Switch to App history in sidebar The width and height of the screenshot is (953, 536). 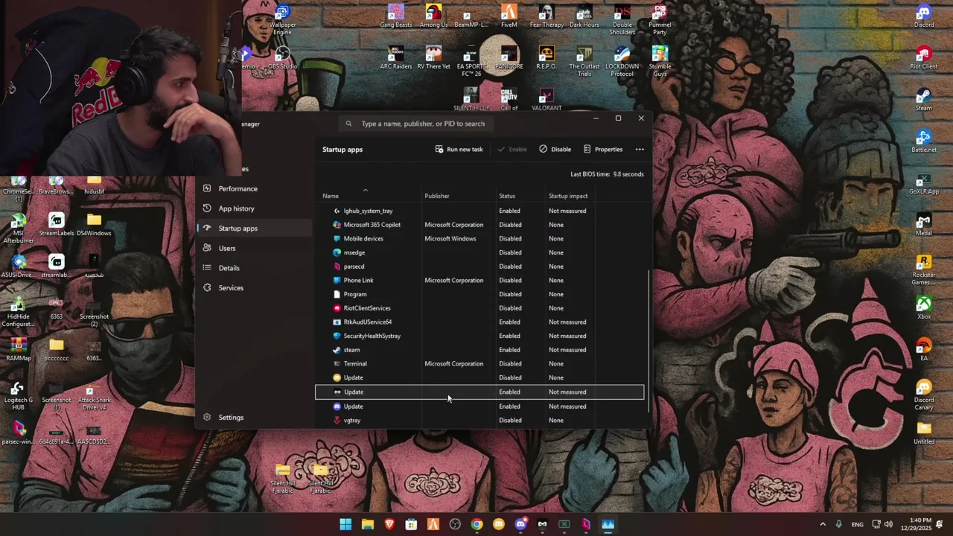coord(236,208)
